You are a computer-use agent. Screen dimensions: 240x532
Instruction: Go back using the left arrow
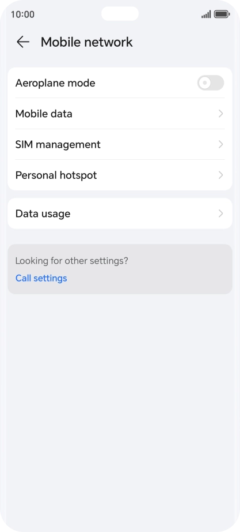coord(23,42)
